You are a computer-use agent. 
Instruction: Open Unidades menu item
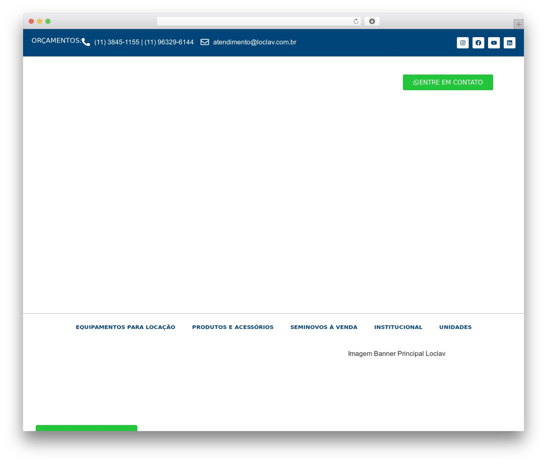[456, 327]
